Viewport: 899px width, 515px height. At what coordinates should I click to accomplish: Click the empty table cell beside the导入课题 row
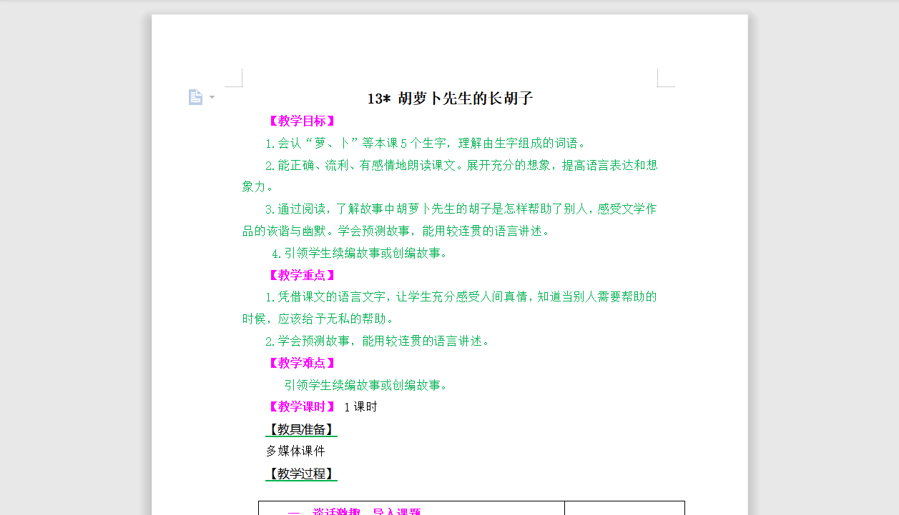point(624,510)
